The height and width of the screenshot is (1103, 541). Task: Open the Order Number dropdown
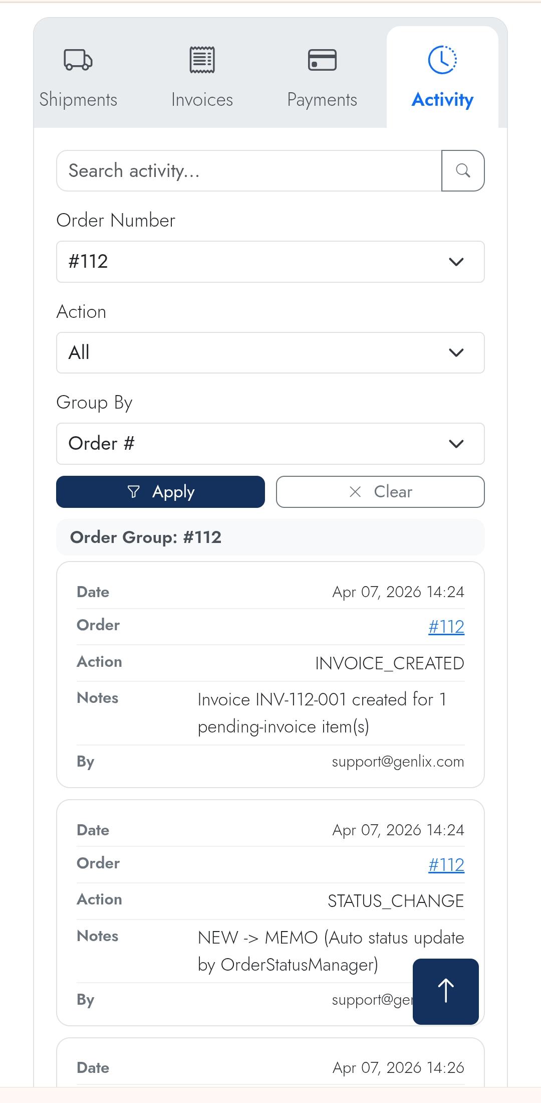(x=270, y=262)
